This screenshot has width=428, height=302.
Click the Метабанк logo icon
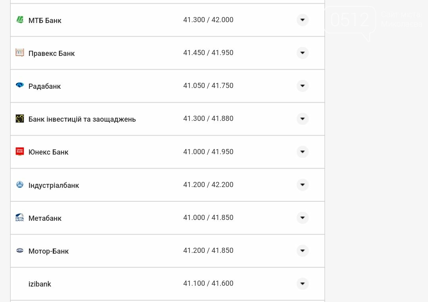(x=20, y=218)
